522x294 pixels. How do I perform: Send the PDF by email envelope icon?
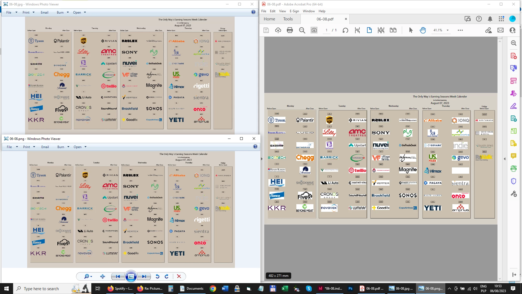(x=501, y=30)
